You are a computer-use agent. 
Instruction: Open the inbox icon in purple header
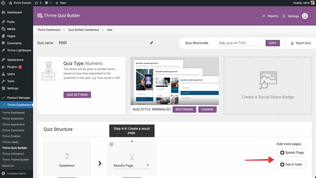point(305,16)
